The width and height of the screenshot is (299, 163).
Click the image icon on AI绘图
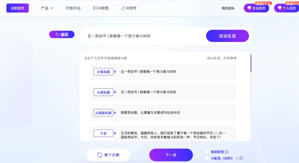95,8
